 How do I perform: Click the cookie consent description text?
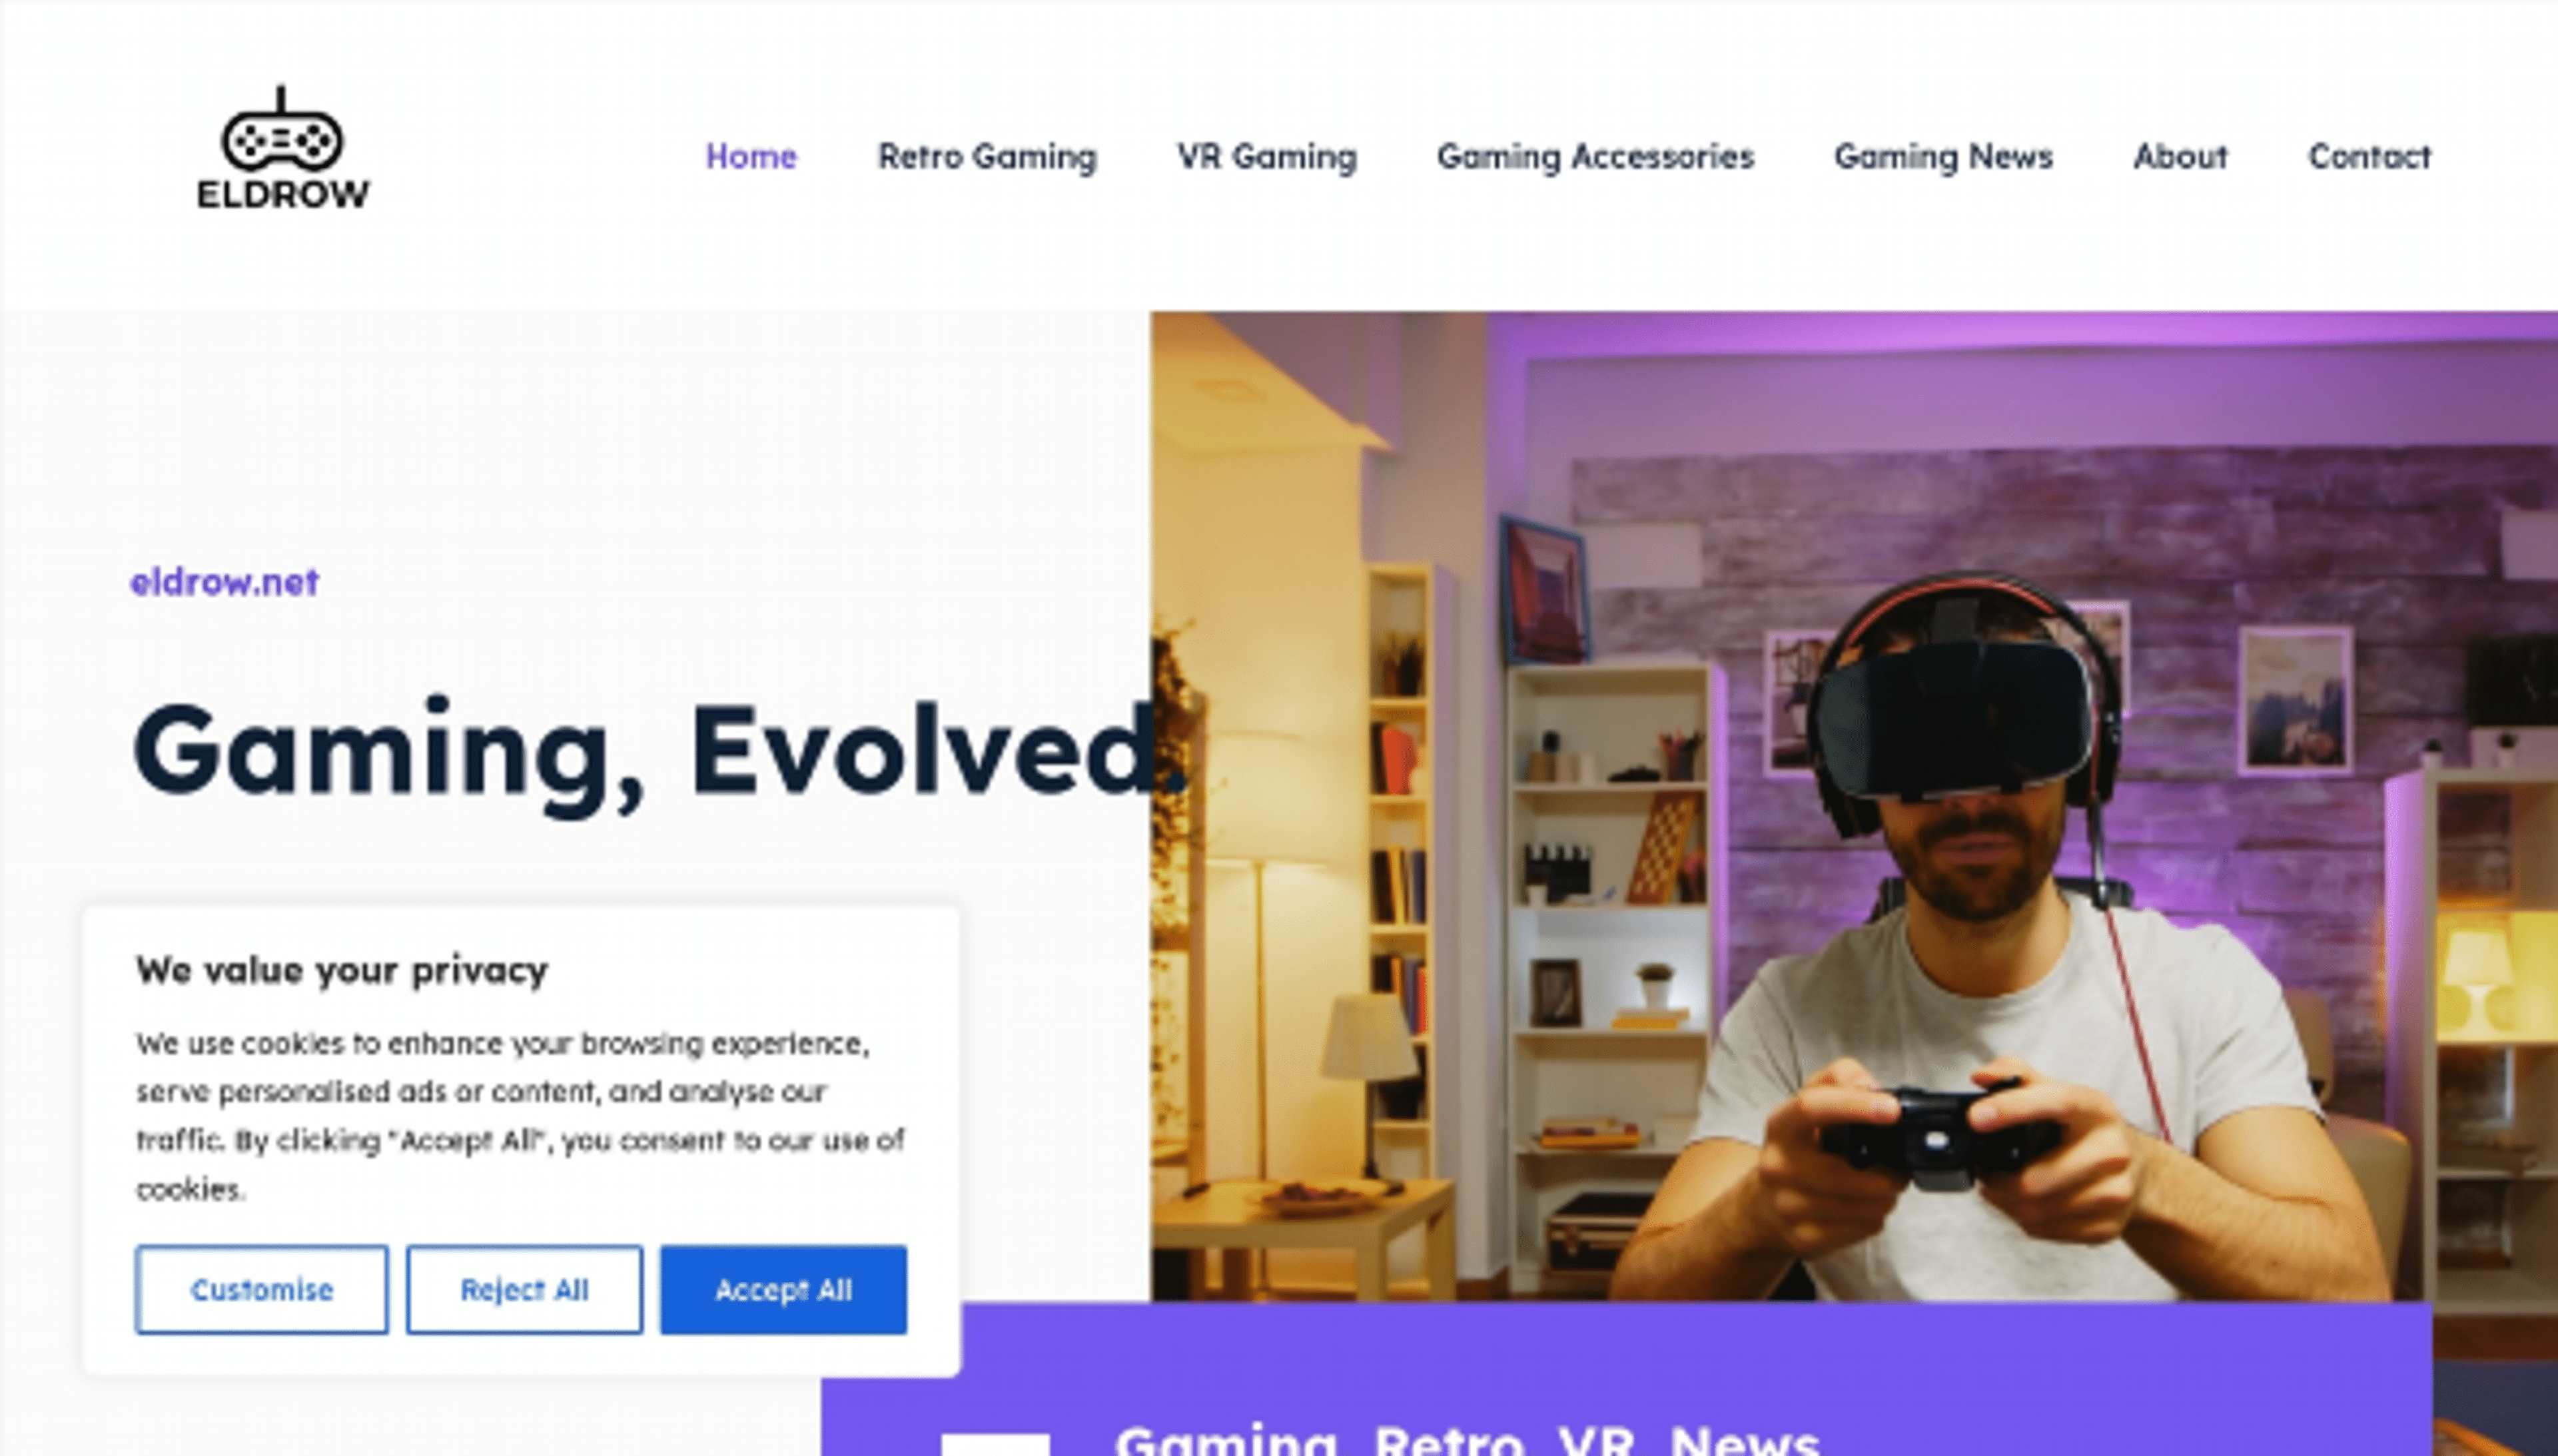[520, 1116]
